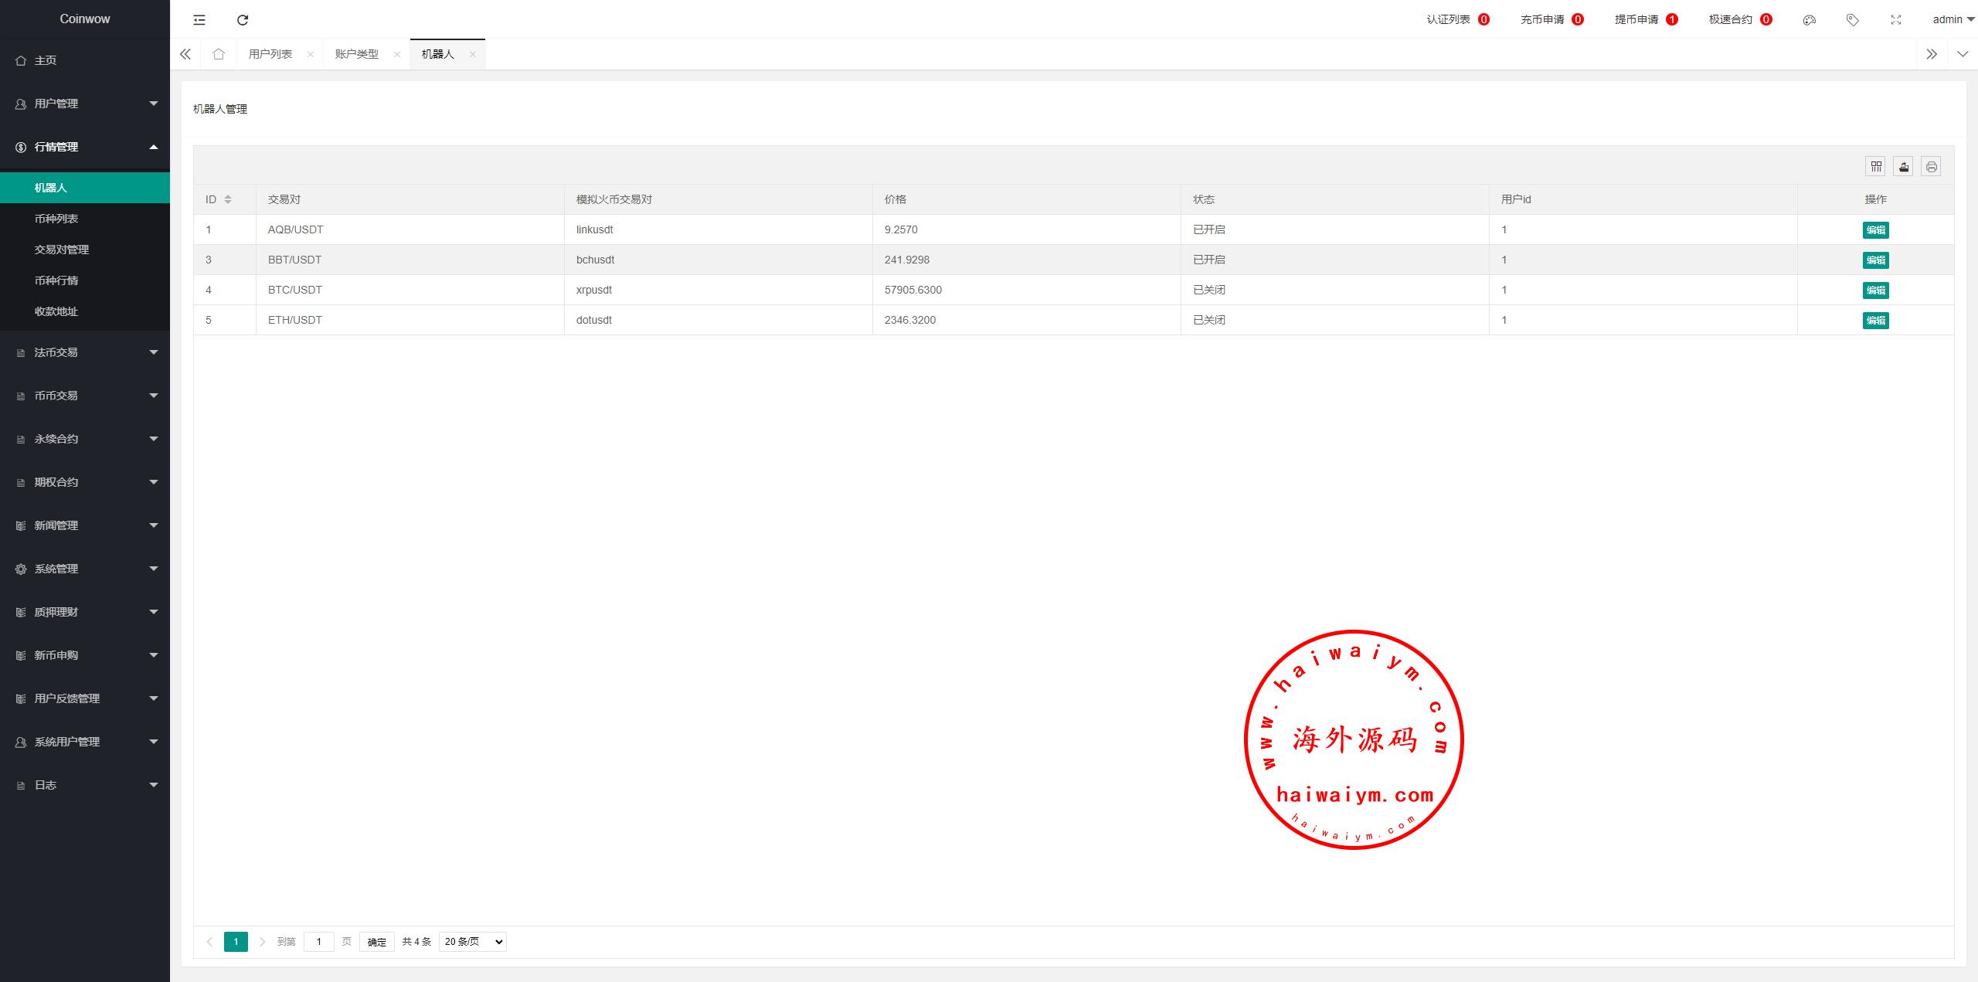This screenshot has width=1978, height=982.
Task: Sort the table by ID column
Action: coord(228,199)
